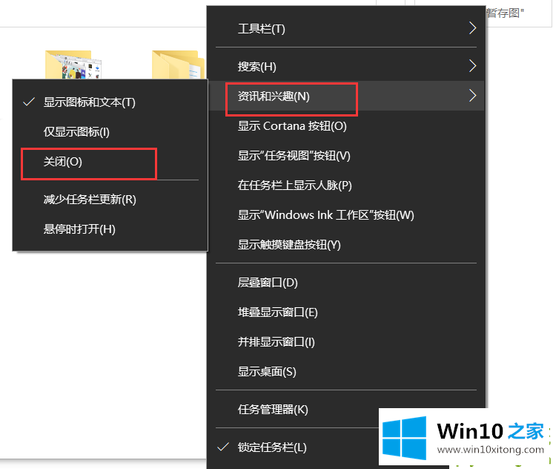Choose 层叠窗口(D) to cascade windows
553x469 pixels.
(x=267, y=283)
